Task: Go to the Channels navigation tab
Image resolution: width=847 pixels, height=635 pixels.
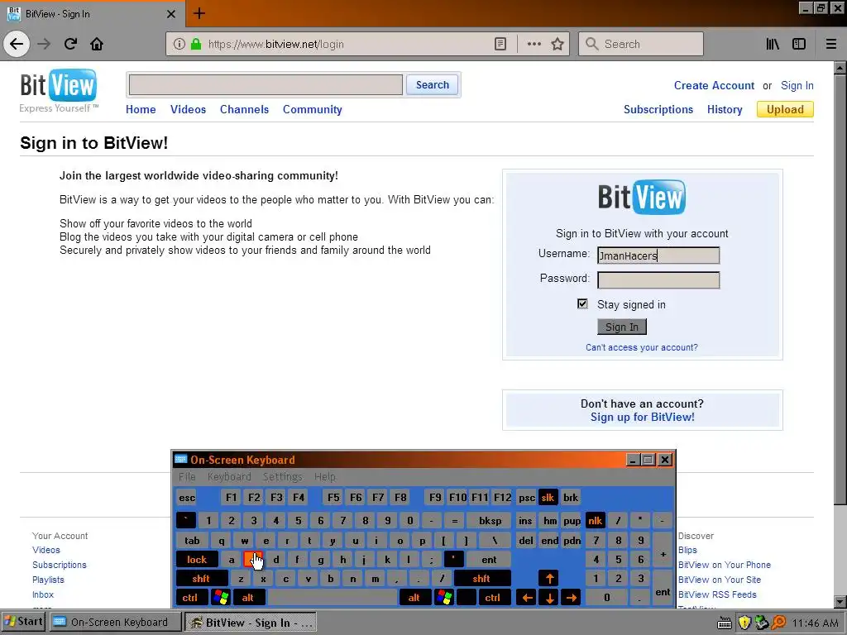Action: 244,109
